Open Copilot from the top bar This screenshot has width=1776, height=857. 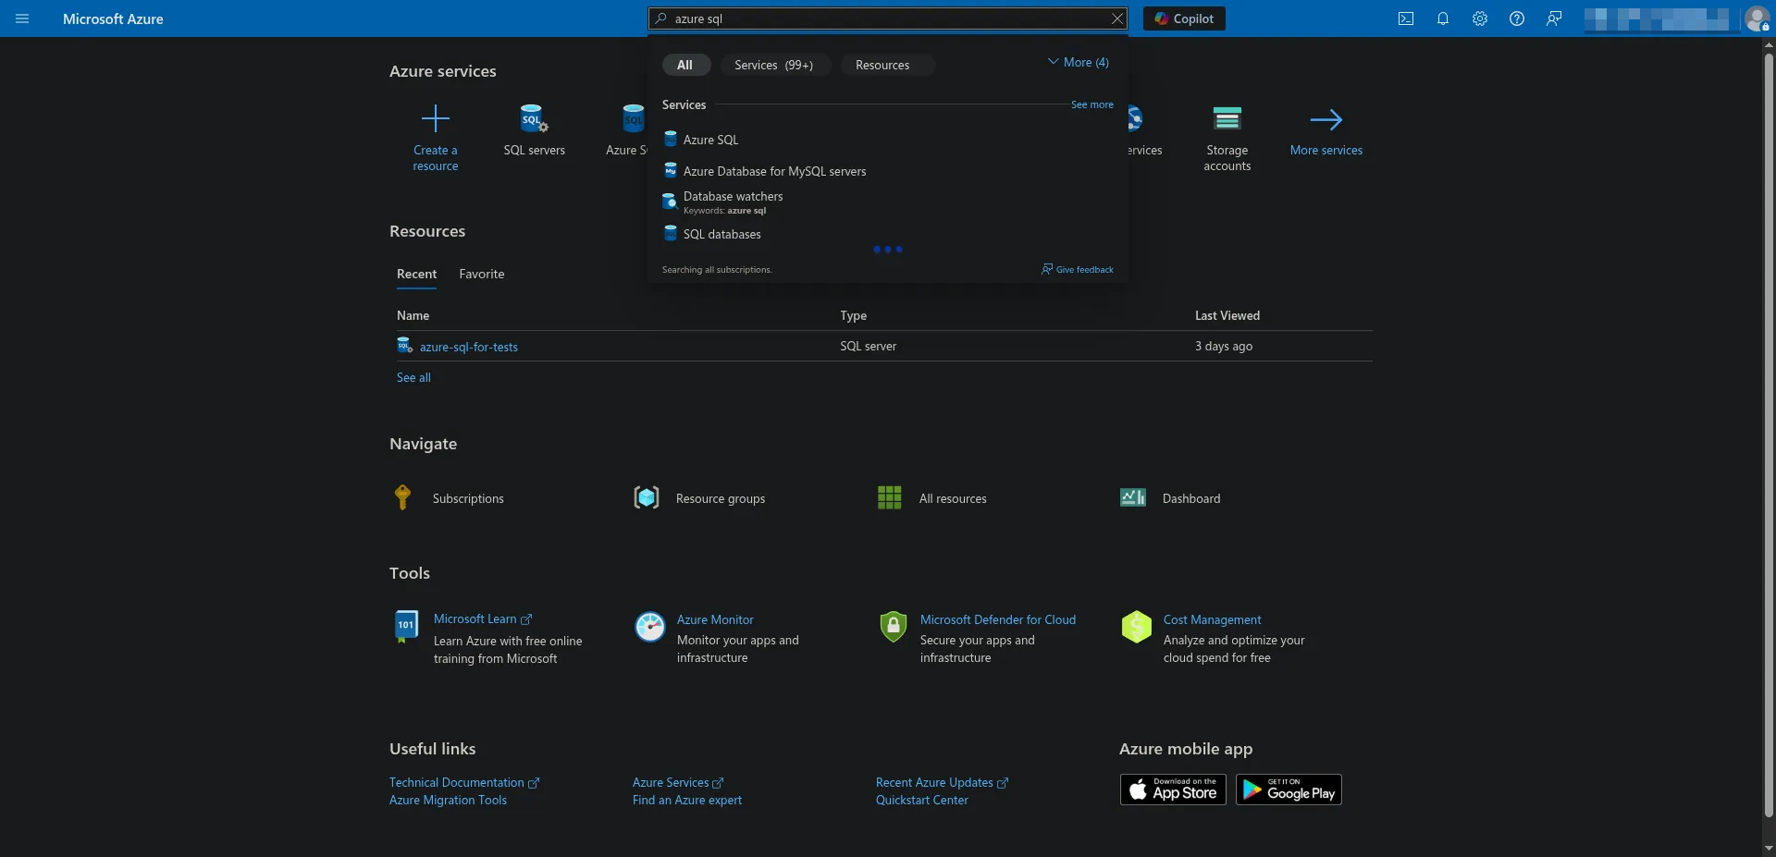pyautogui.click(x=1184, y=18)
